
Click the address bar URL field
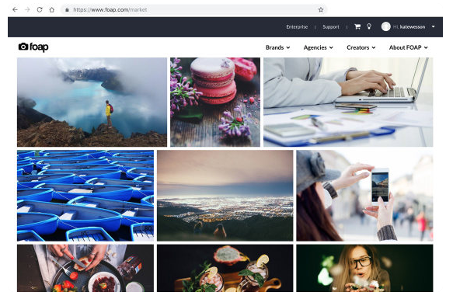193,9
